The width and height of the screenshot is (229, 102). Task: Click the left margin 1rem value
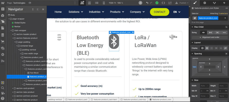pyautogui.click(x=195, y=67)
